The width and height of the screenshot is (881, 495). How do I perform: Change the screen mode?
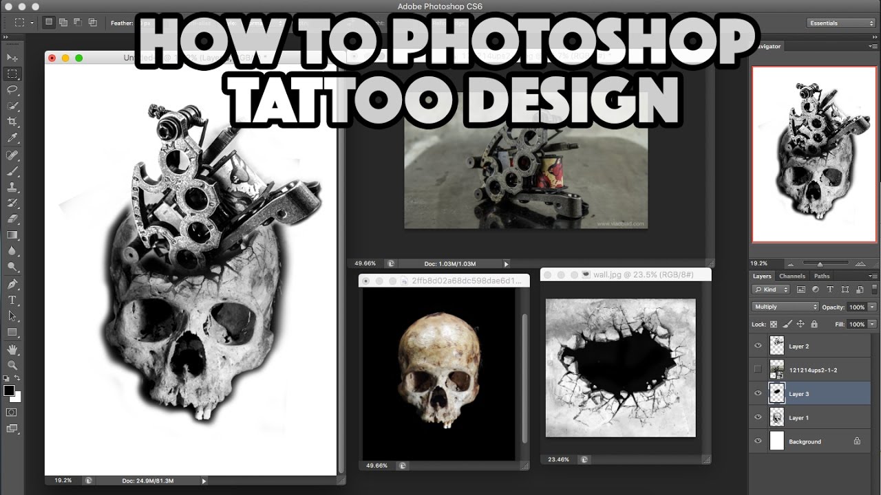pos(12,428)
